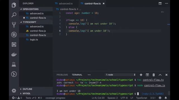Open the Source Control view
Screen dimensions: 179x100
click(14, 25)
